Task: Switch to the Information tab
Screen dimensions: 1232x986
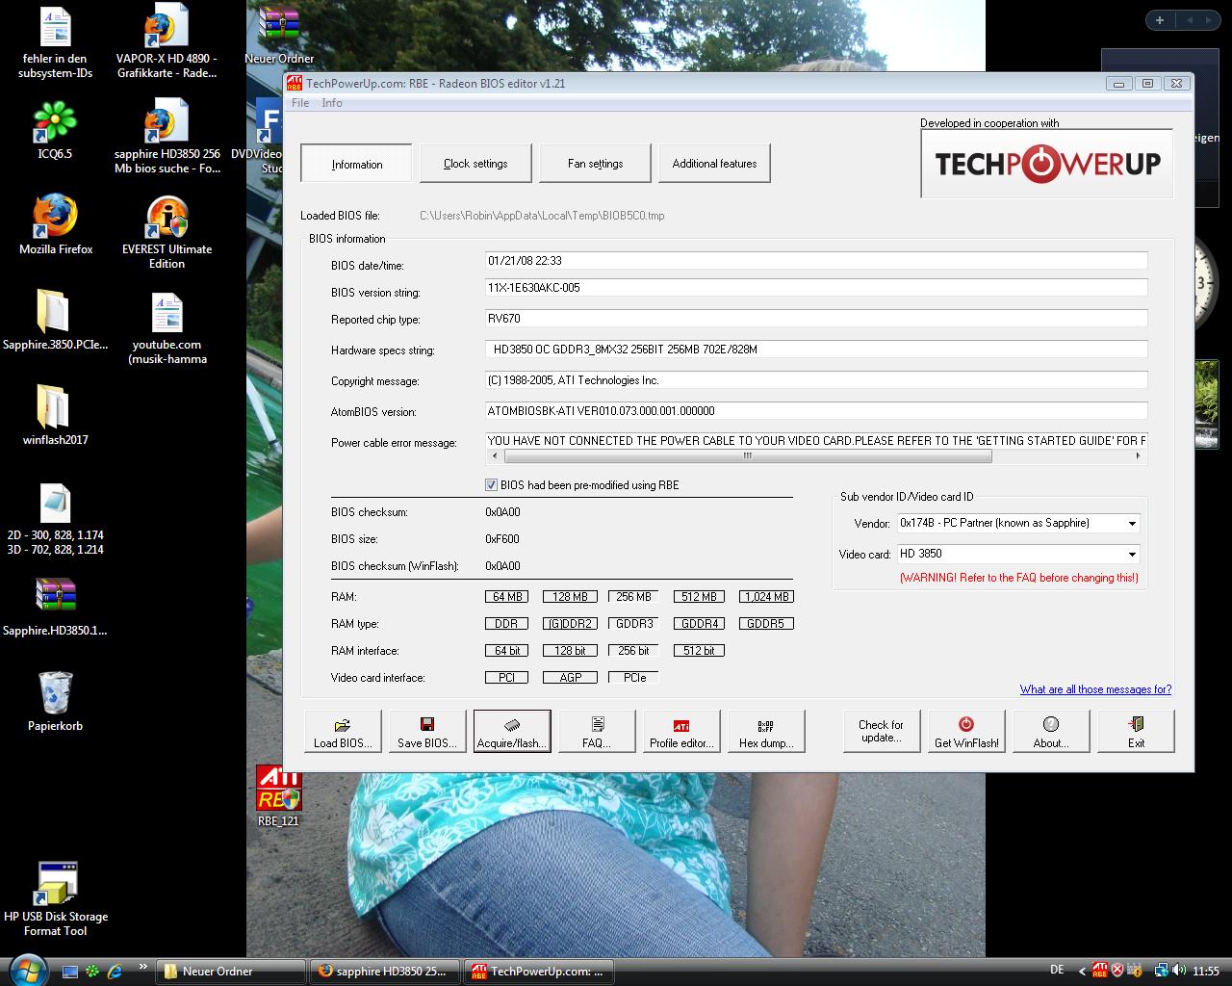Action: point(356,164)
